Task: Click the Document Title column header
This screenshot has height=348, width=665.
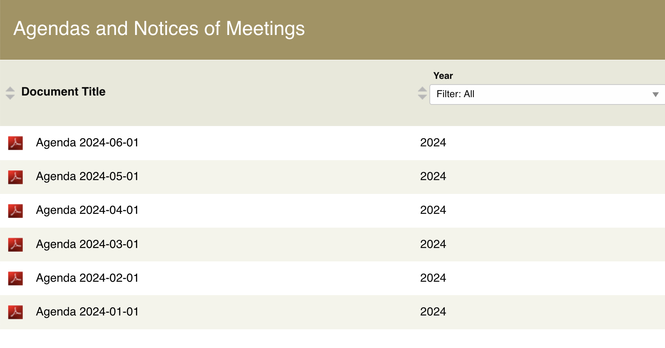Action: (63, 92)
